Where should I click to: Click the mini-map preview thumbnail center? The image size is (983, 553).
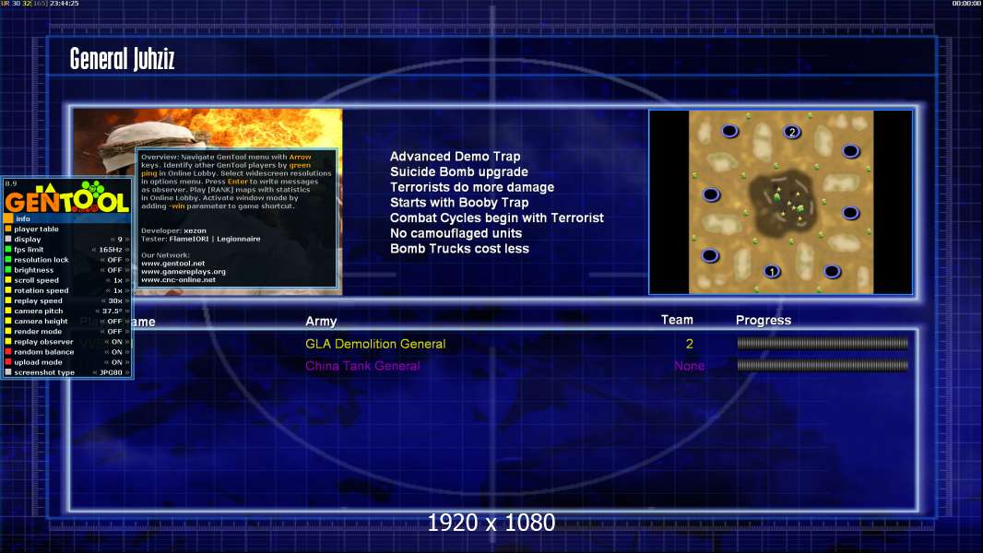point(780,202)
